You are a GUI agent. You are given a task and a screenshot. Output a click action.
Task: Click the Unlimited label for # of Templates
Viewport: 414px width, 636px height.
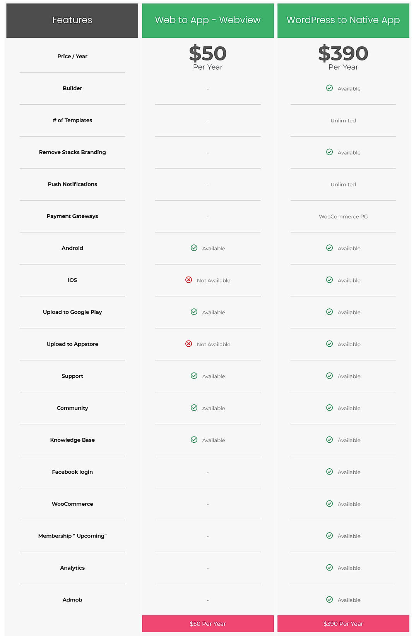(343, 120)
